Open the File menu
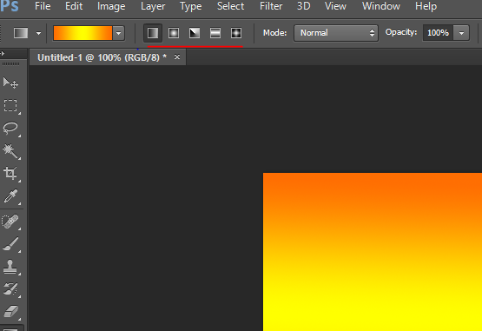The width and height of the screenshot is (482, 331). click(43, 6)
